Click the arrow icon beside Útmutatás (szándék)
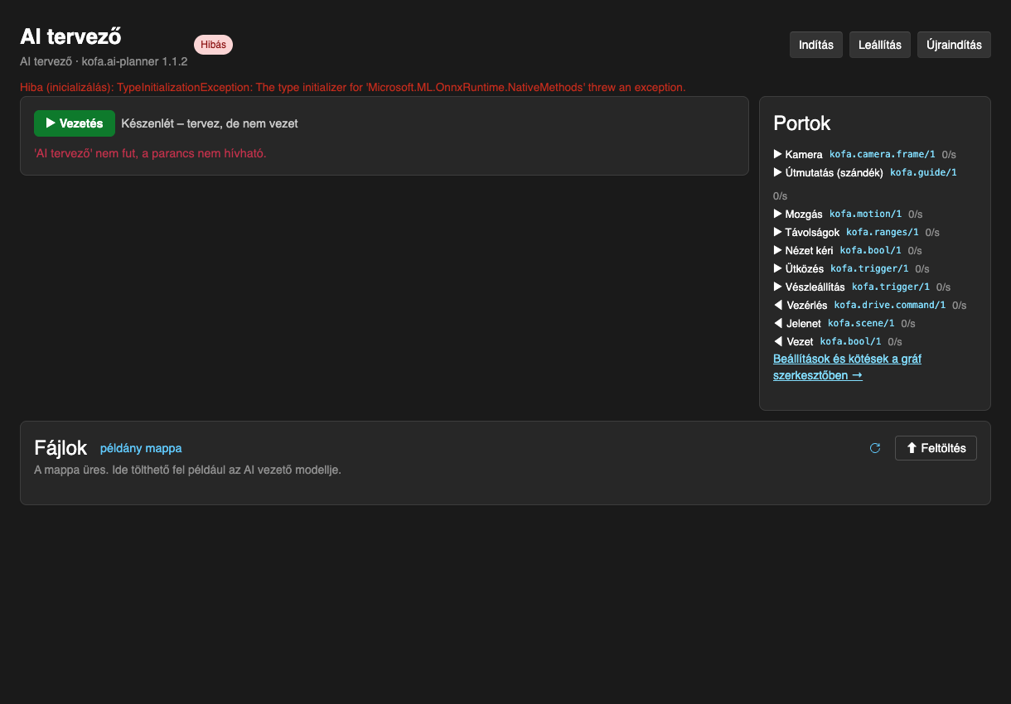 coord(777,172)
